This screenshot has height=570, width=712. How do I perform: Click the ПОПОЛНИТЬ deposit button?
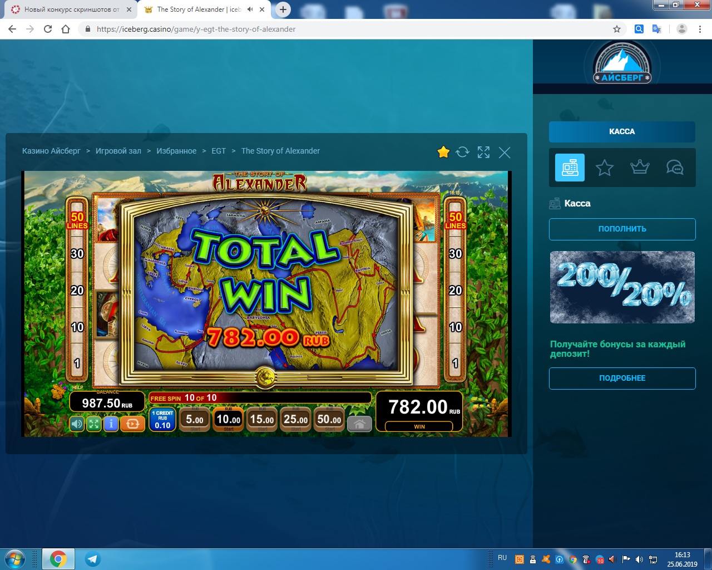click(622, 229)
